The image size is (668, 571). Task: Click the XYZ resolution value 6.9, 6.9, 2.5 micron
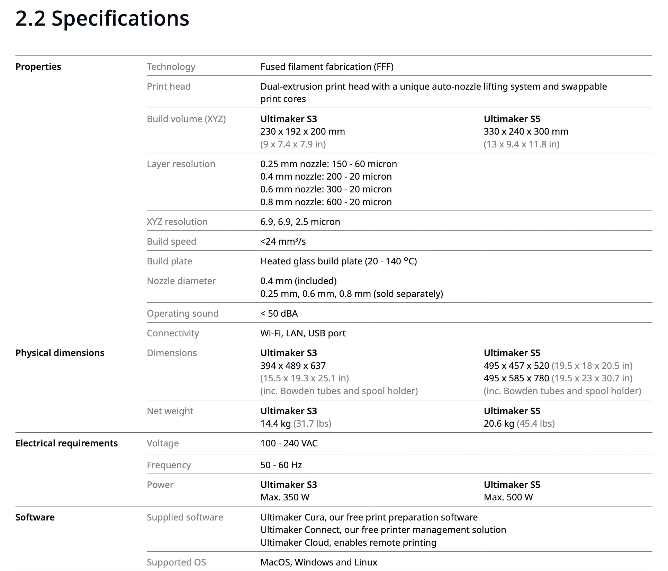coord(300,222)
